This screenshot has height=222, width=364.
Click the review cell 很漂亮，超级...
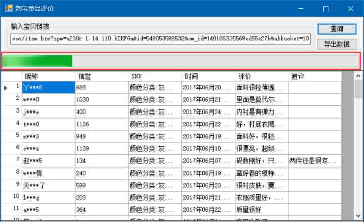pos(261,149)
